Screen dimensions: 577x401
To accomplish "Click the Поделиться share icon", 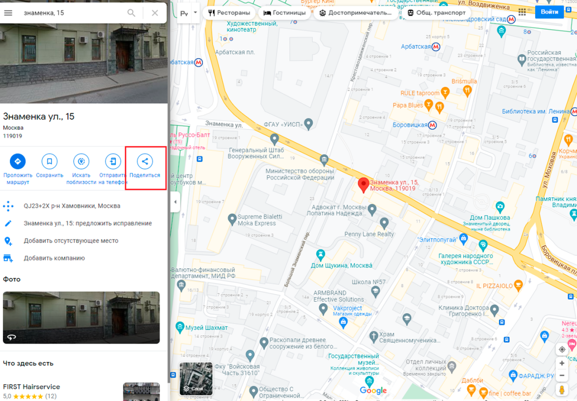I will [x=145, y=161].
